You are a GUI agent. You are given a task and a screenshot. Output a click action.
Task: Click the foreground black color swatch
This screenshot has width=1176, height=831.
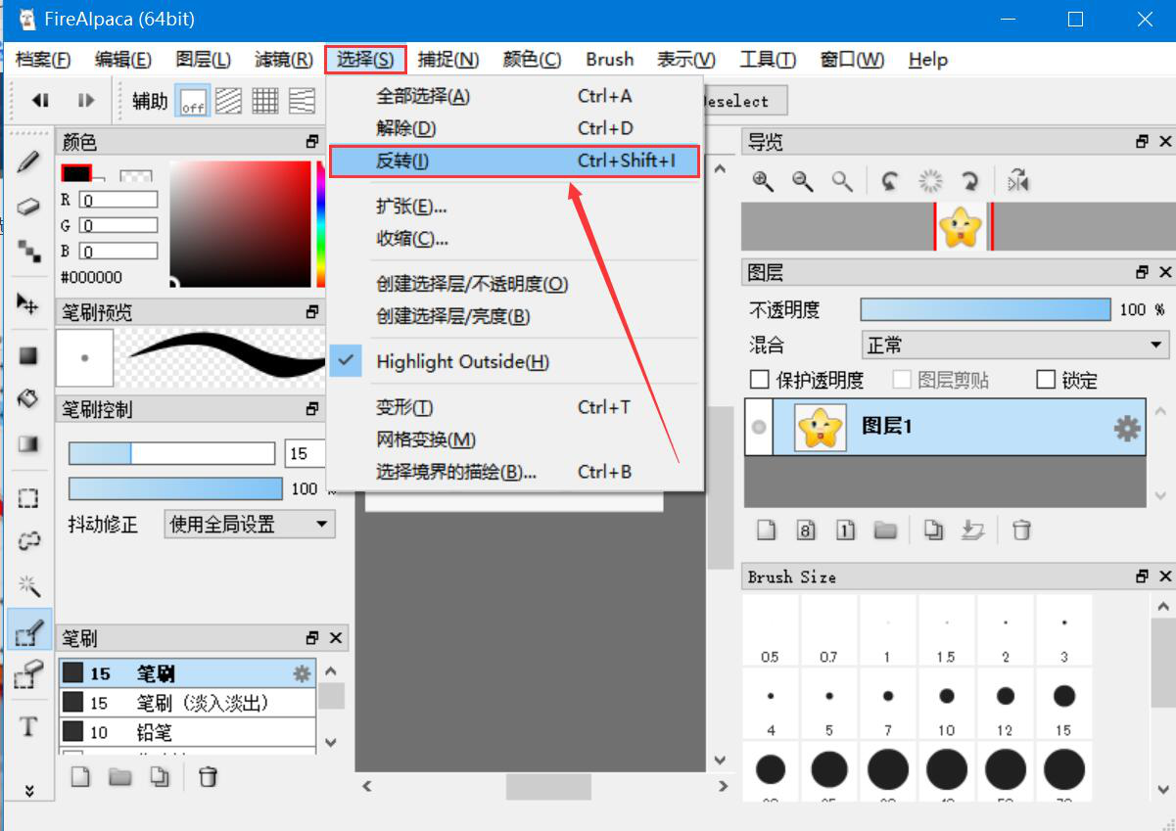pyautogui.click(x=76, y=175)
